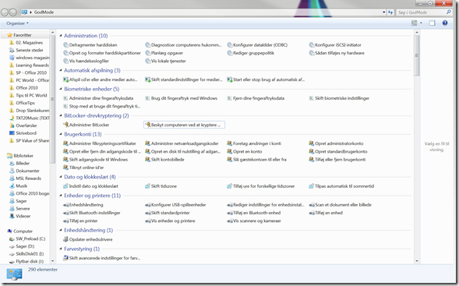Open Vis lokale tjenester shortcut
Screen dimensions: 459x286
coord(166,61)
